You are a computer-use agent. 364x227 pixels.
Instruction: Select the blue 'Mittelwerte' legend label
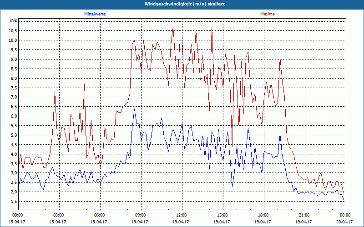[95, 14]
